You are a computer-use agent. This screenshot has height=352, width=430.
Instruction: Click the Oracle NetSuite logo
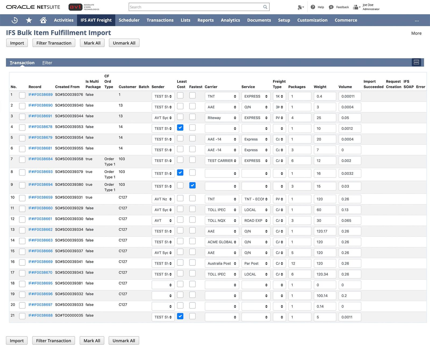tap(33, 7)
